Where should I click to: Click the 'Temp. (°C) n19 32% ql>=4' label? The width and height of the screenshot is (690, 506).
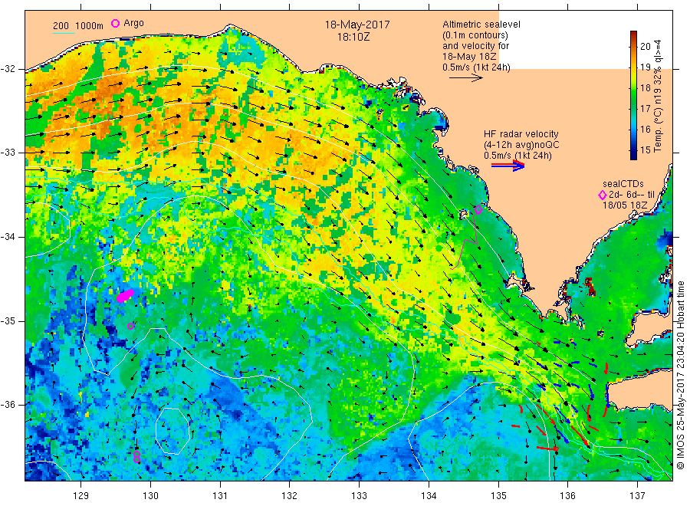(659, 96)
